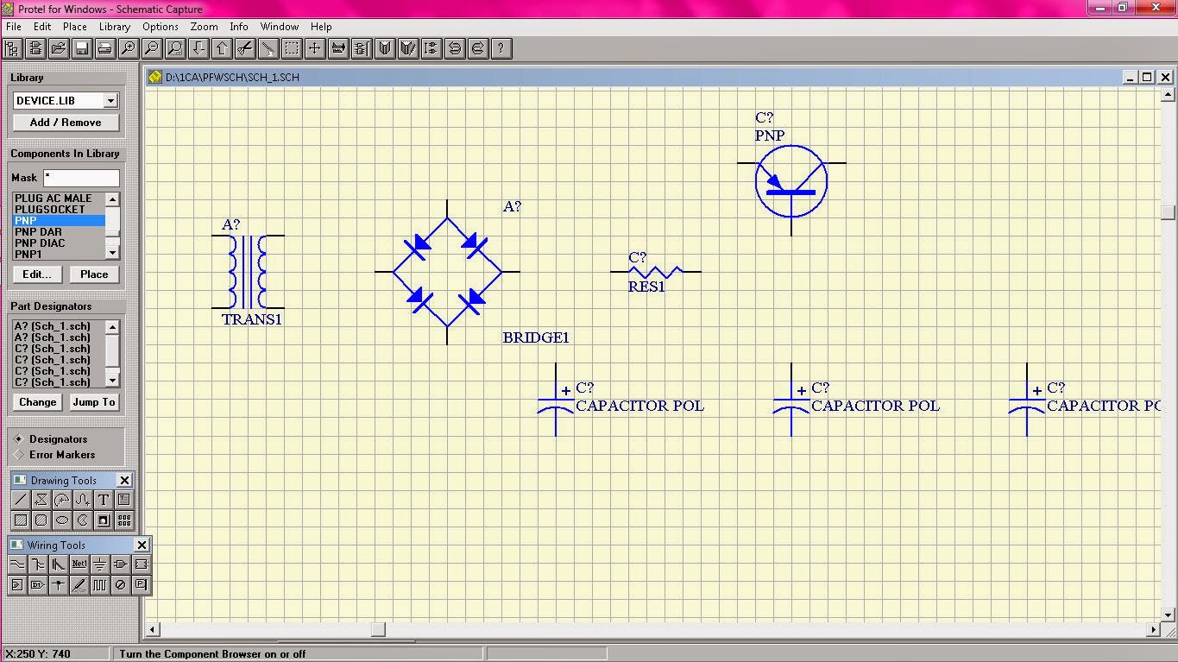Open the Window menu

point(280,27)
